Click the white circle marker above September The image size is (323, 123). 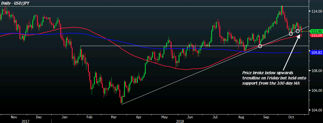pyautogui.click(x=260, y=46)
